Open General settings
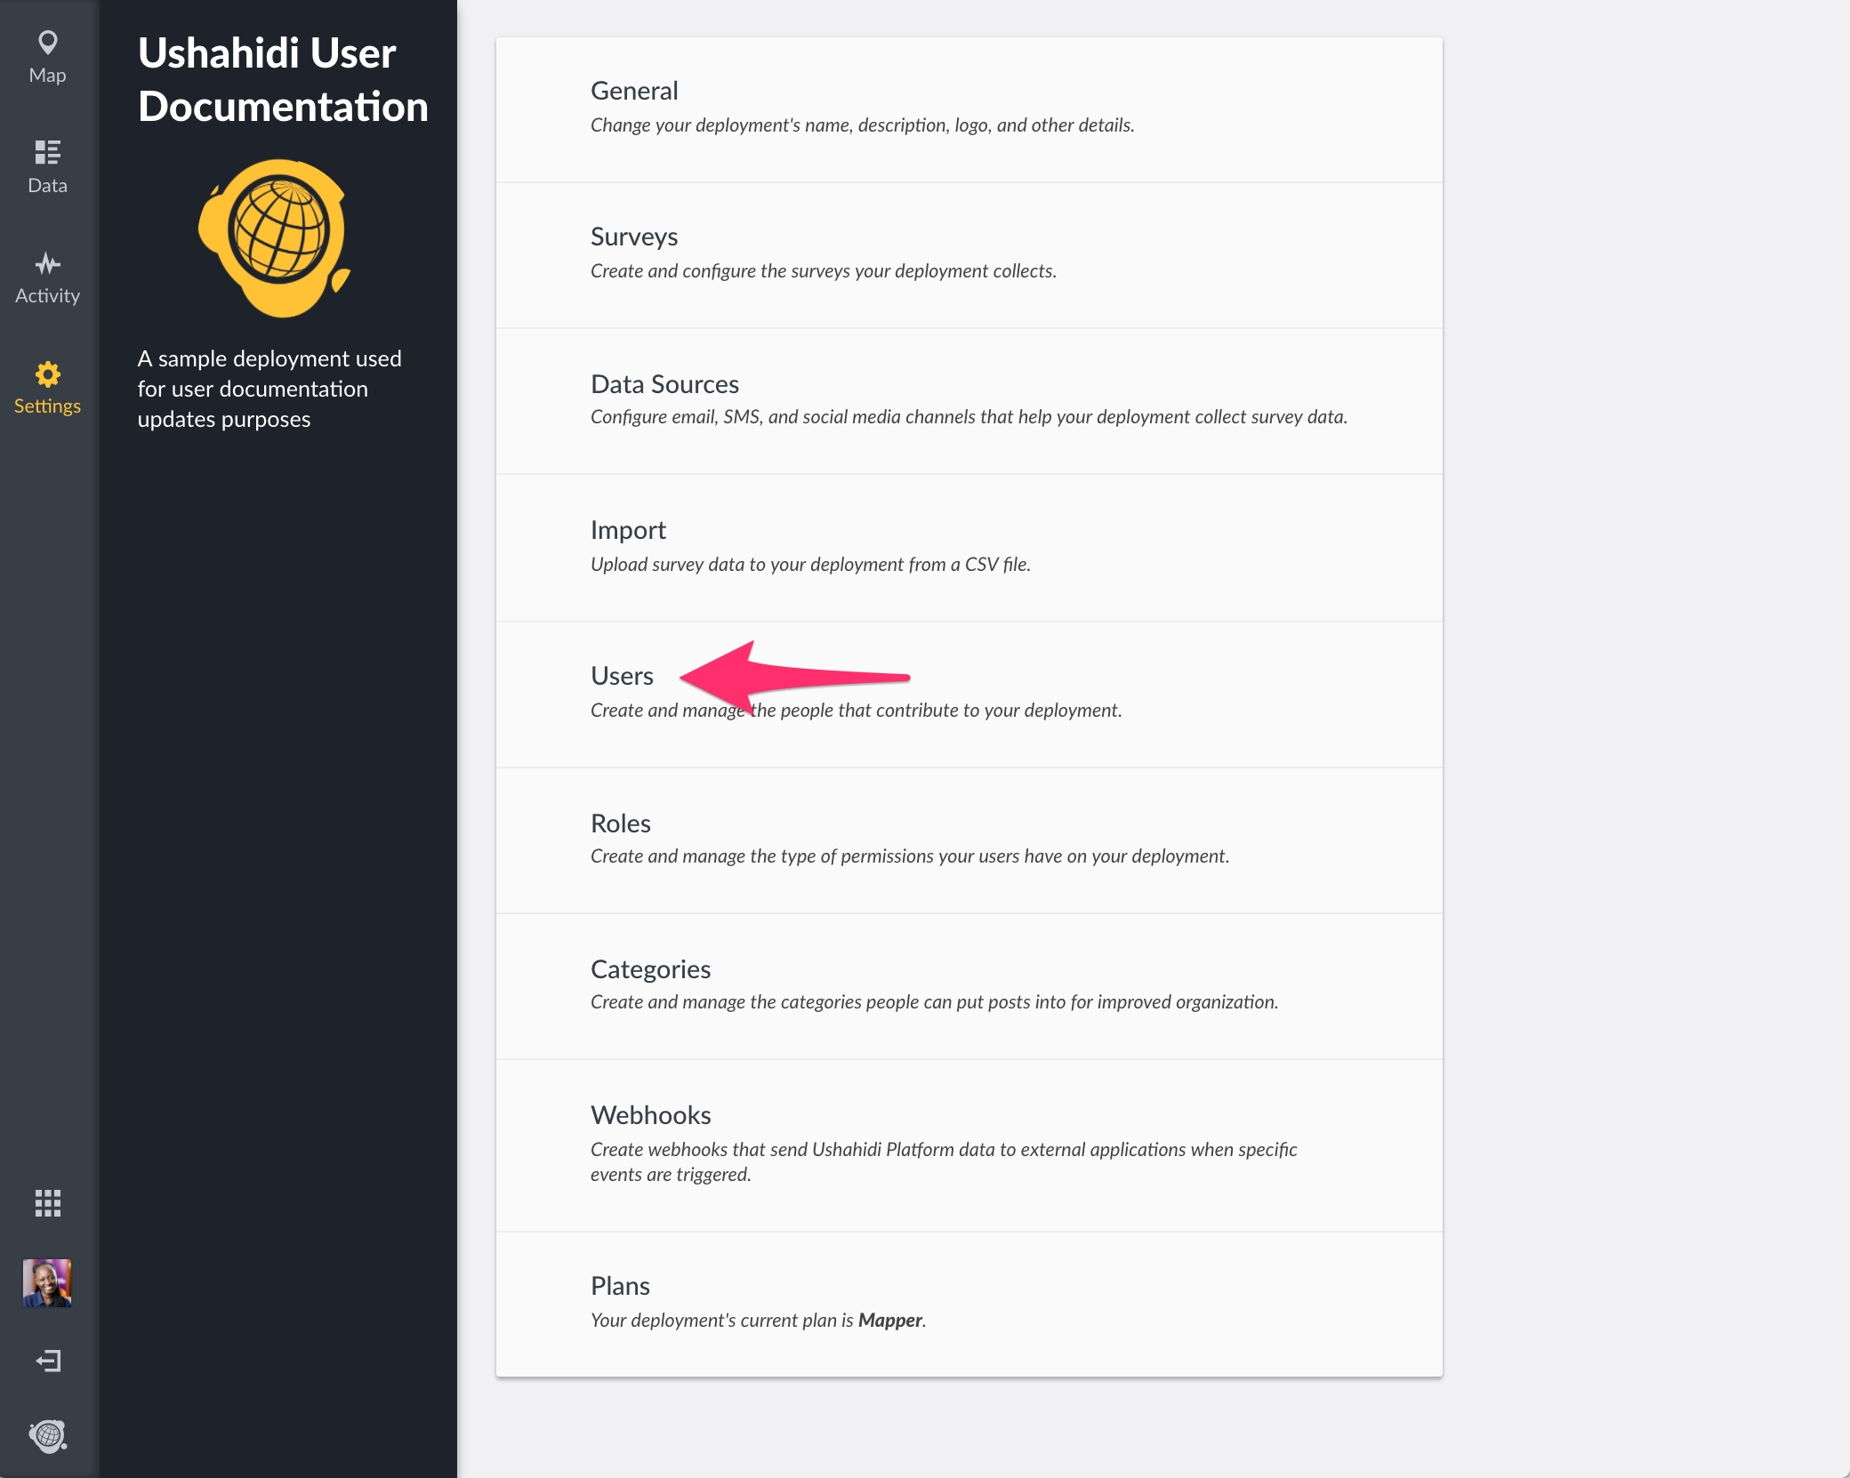1850x1478 pixels. point(634,91)
